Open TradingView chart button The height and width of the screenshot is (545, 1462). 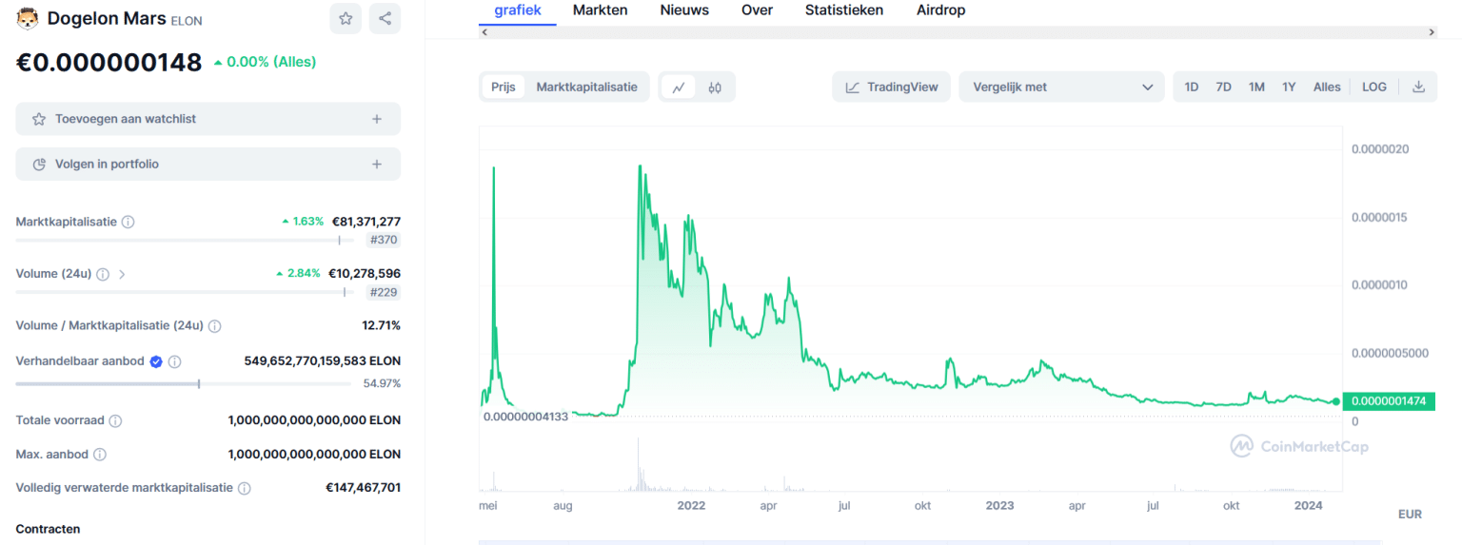tap(891, 87)
